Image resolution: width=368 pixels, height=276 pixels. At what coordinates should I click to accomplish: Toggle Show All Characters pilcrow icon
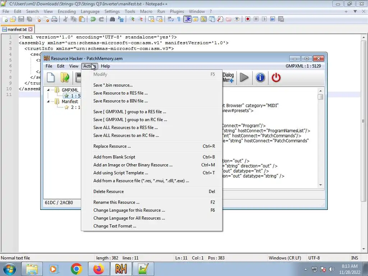(x=179, y=19)
